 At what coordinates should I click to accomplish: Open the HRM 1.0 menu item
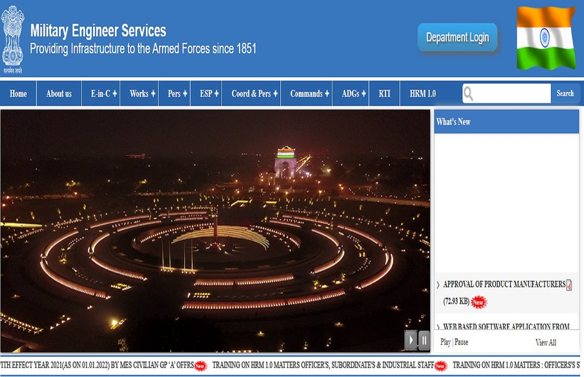click(x=423, y=94)
